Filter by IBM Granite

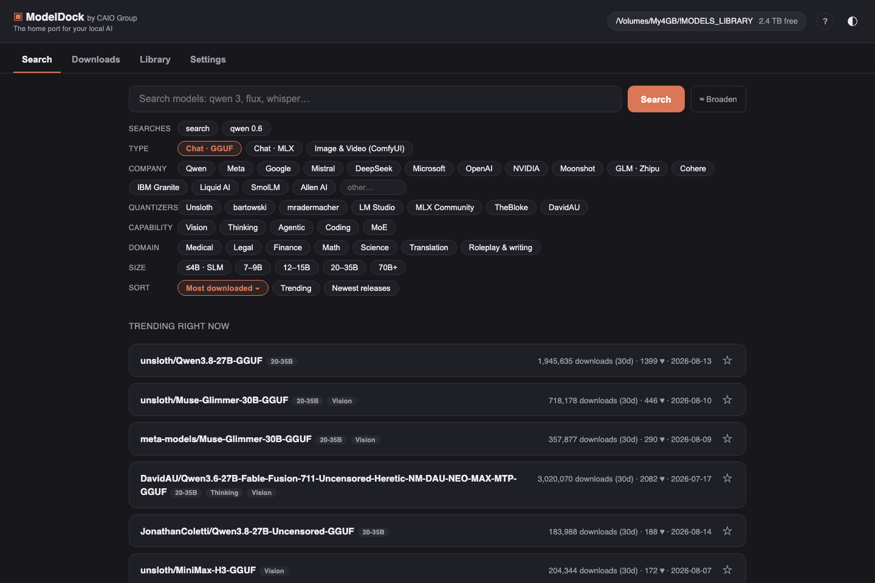click(x=158, y=188)
